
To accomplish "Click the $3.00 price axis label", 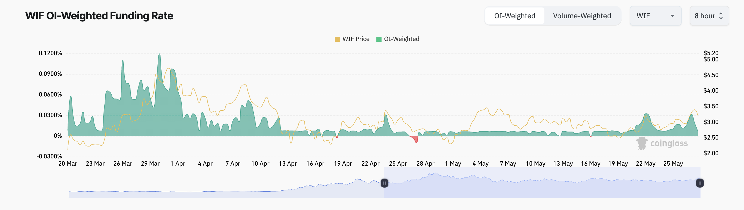I will click(711, 122).
